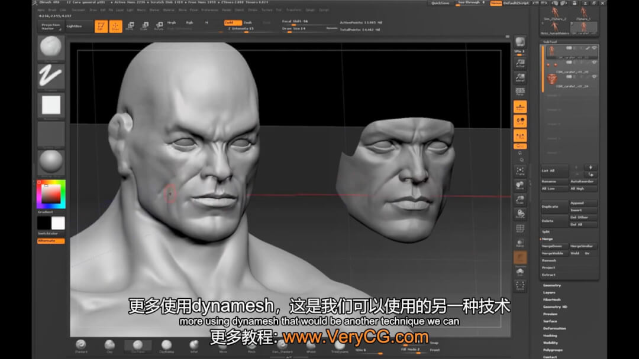The width and height of the screenshot is (639, 359).
Task: Select the black secondary color swatch
Action: click(44, 223)
